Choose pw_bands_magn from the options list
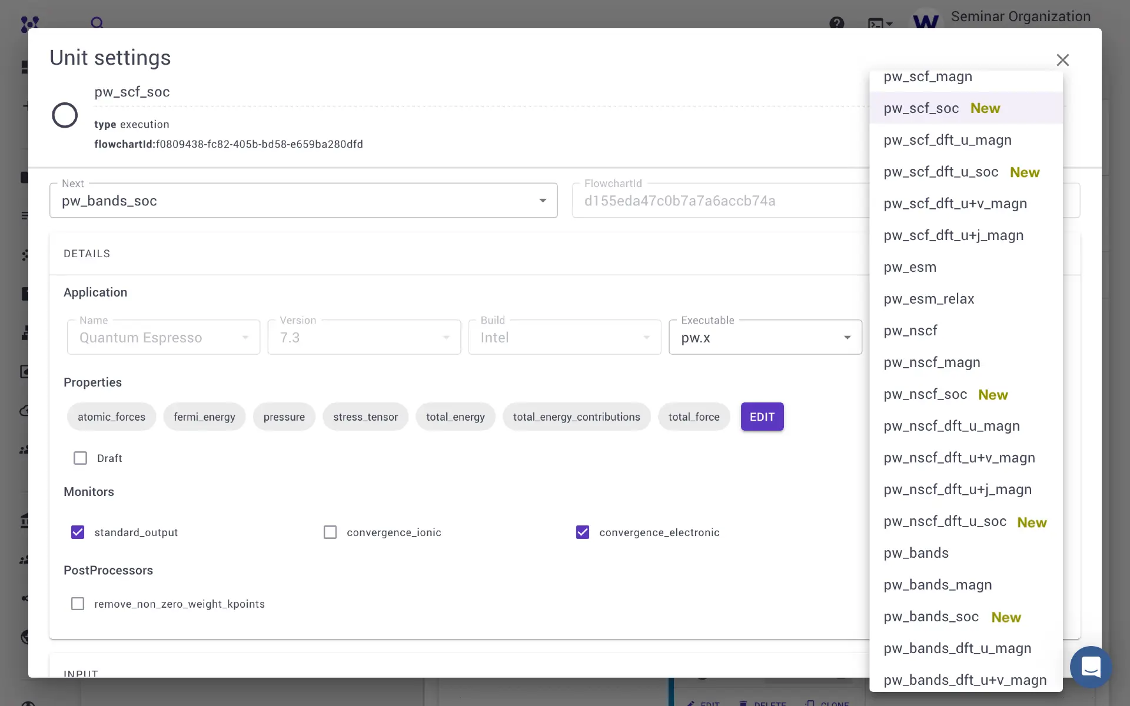This screenshot has height=706, width=1130. click(937, 584)
